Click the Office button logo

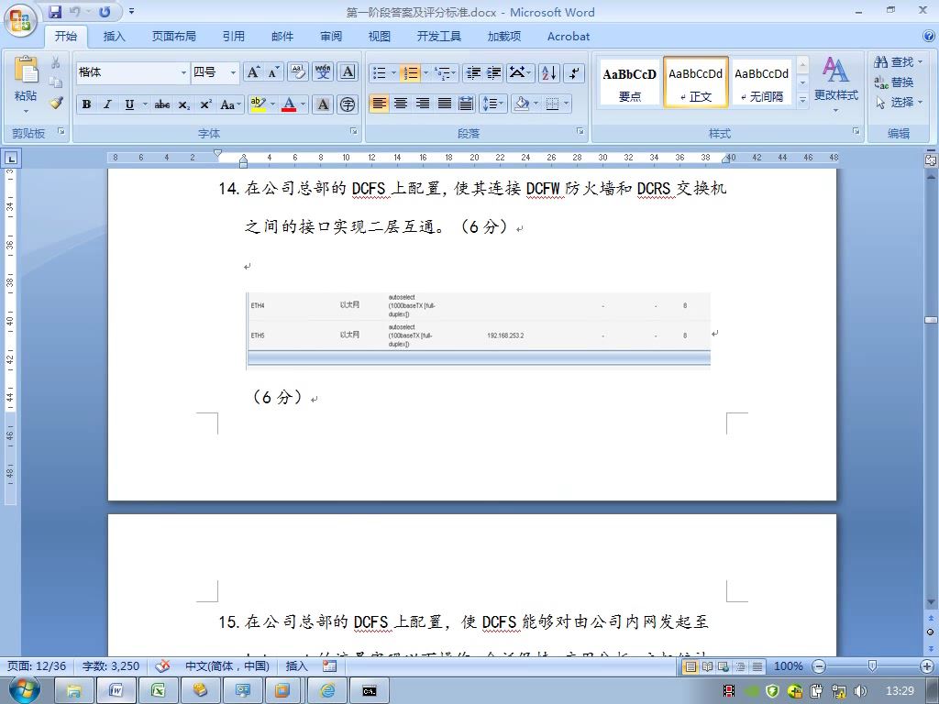[20, 20]
